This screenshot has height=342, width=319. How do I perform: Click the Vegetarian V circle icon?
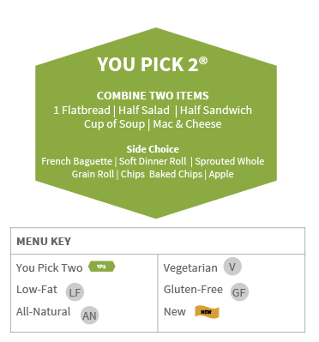(x=232, y=267)
